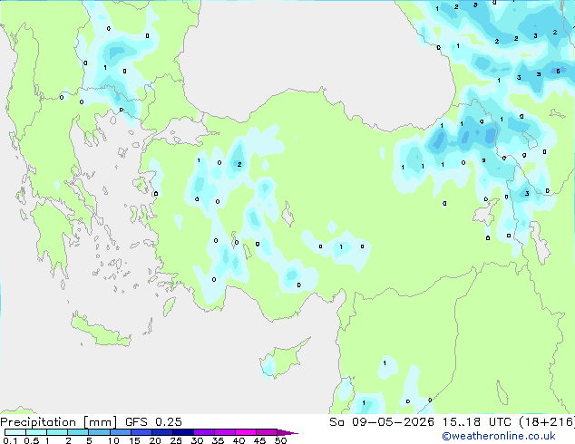Image resolution: width=575 pixels, height=444 pixels.
Task: Select the legend swatch between 10 and 15
Action: (120, 432)
